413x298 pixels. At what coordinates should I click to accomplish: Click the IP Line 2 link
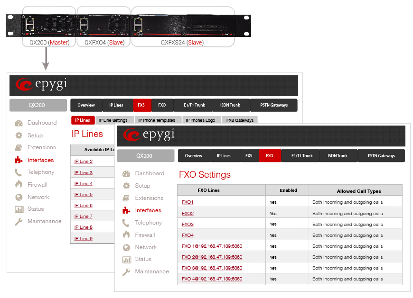click(x=83, y=162)
